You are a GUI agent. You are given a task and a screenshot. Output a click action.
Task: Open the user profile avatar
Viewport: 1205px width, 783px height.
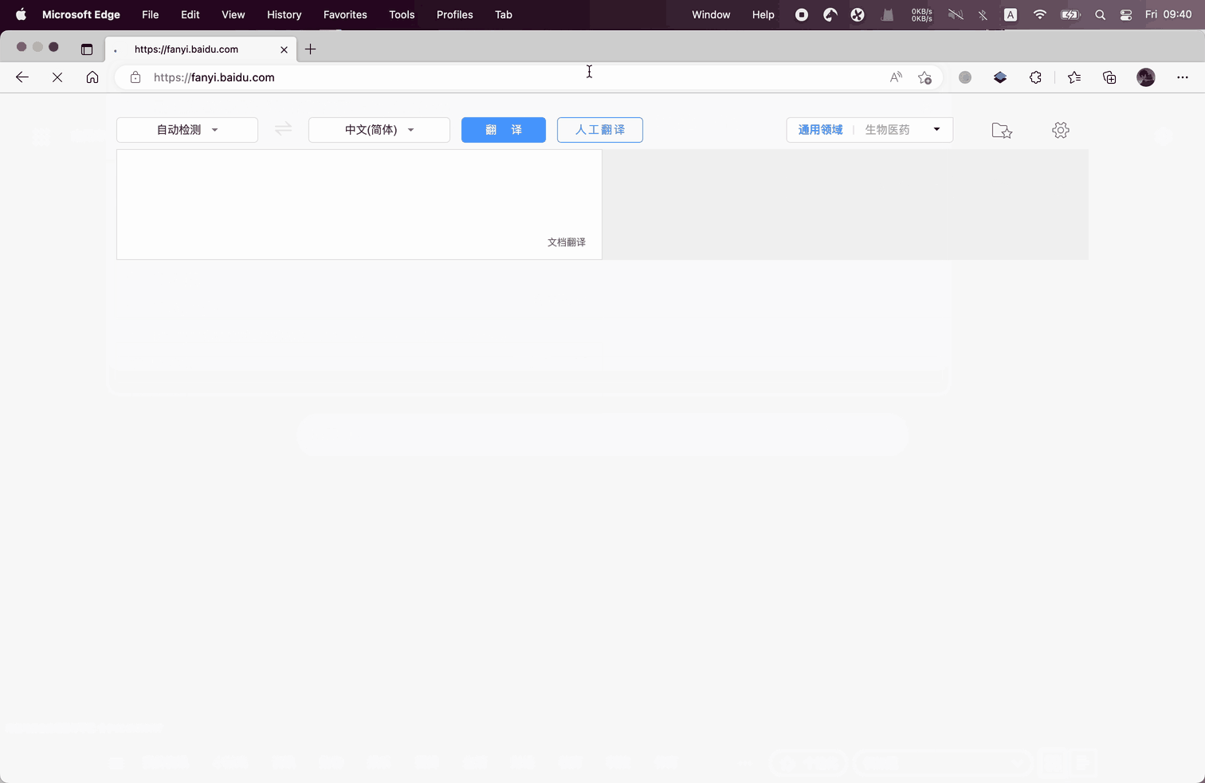(x=1146, y=77)
